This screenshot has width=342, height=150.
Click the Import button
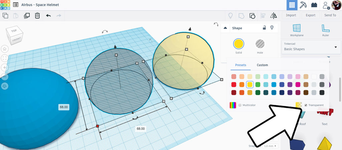click(x=291, y=15)
